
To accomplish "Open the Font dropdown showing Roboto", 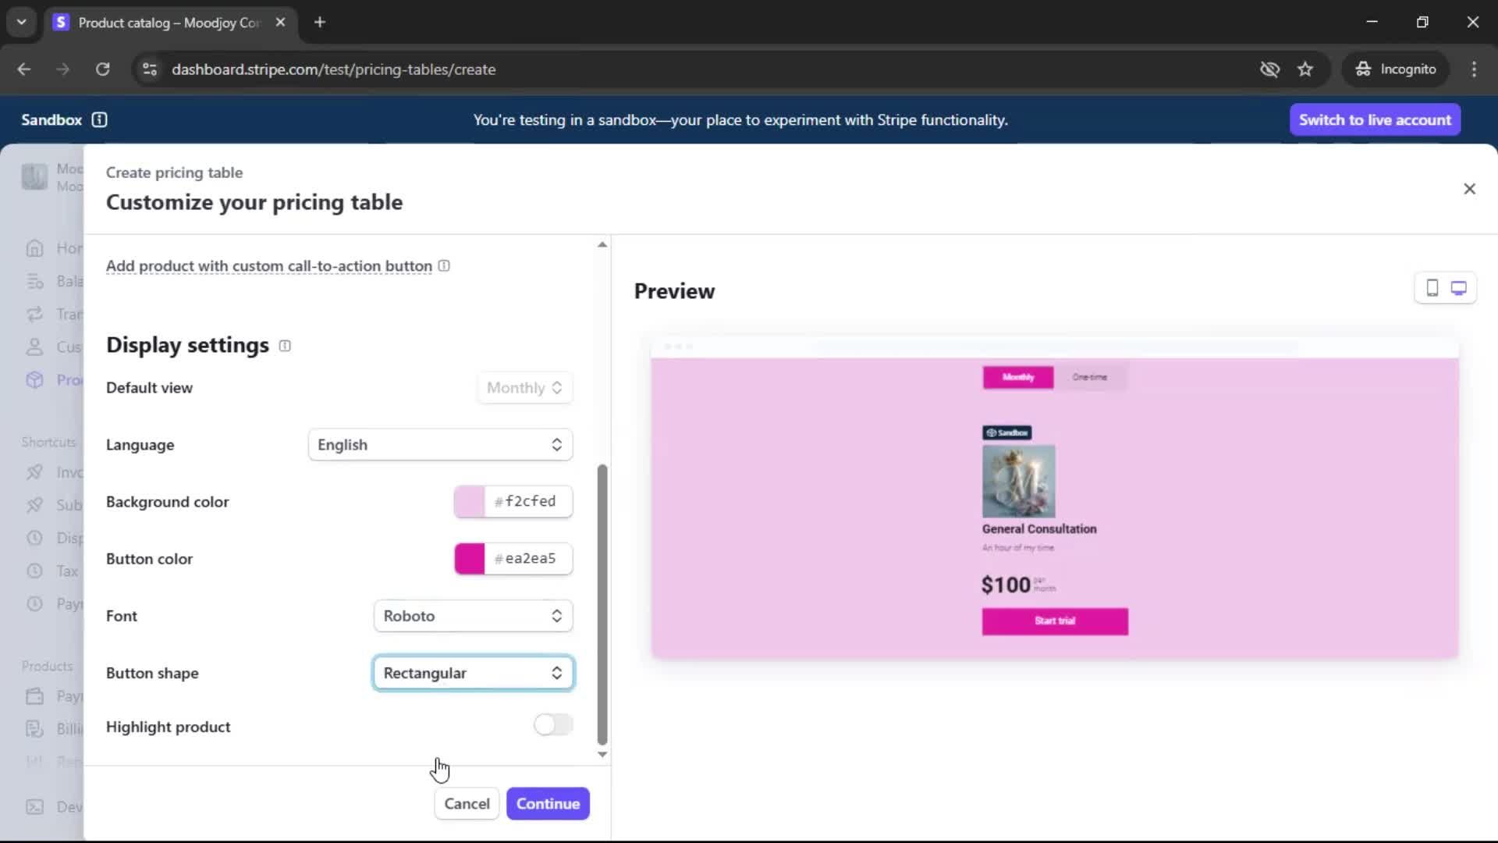I will [473, 616].
